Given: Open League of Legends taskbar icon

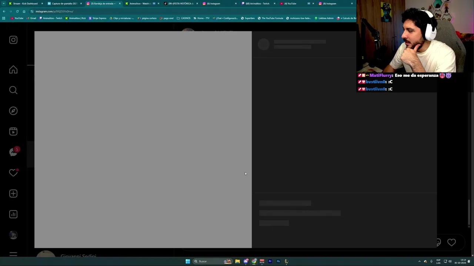Looking at the screenshot, I should 286,261.
